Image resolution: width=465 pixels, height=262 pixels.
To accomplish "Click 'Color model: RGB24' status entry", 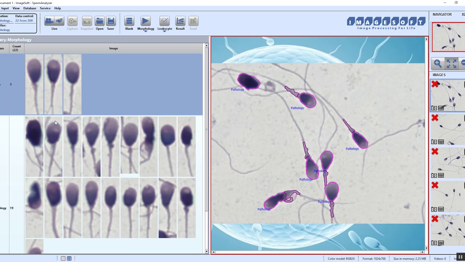I will click(341, 259).
